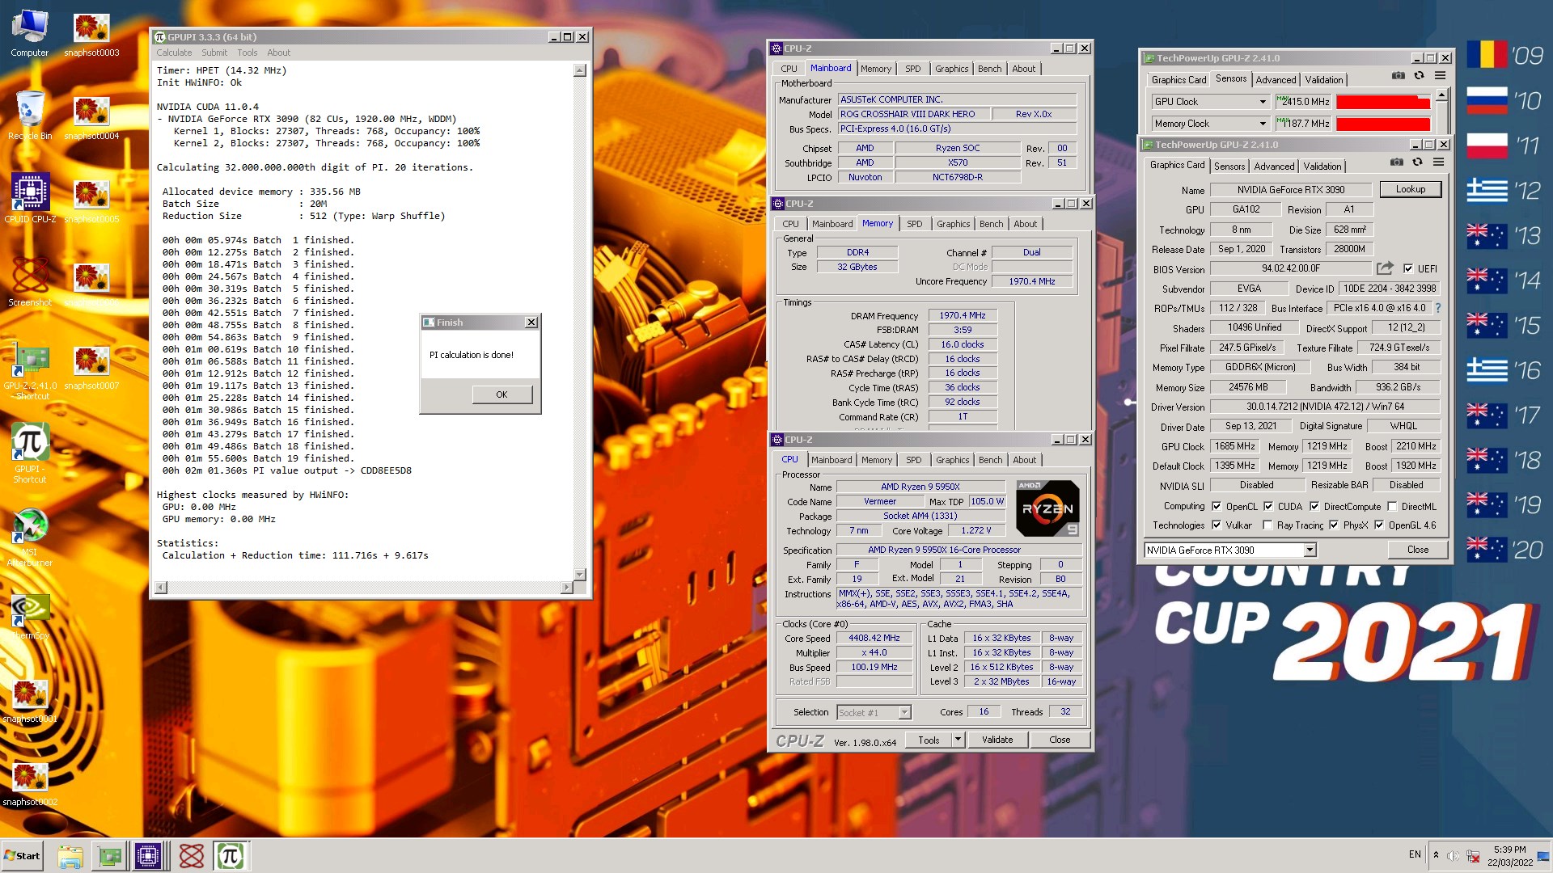This screenshot has width=1553, height=873.
Task: Click the BIOS share/export icon in GPU-Z
Action: (x=1386, y=268)
